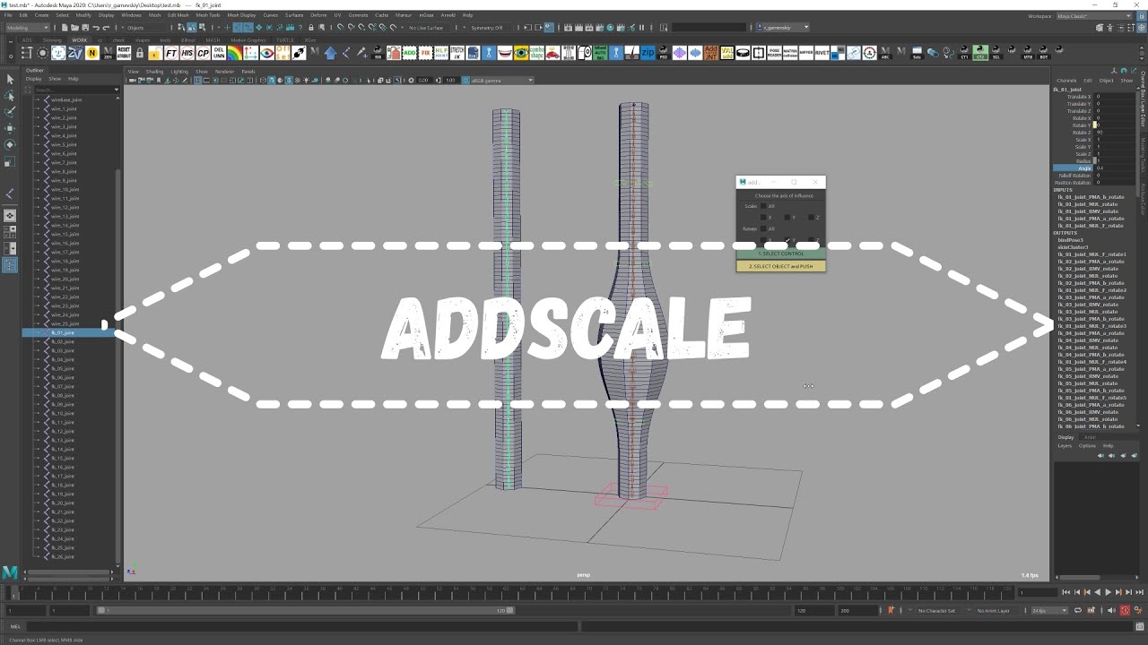Click the RESET ATTRIBUT shelf button

coord(124,53)
